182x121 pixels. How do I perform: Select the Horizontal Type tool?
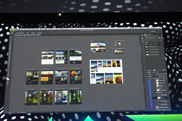pos(9,67)
